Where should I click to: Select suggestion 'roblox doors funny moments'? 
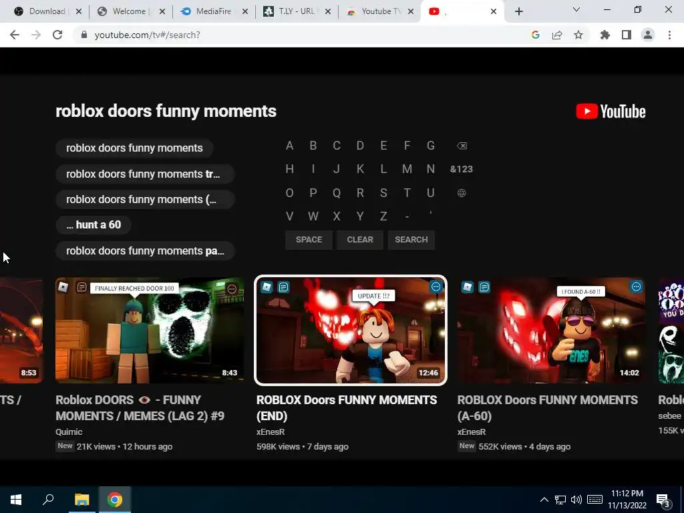pyautogui.click(x=134, y=148)
